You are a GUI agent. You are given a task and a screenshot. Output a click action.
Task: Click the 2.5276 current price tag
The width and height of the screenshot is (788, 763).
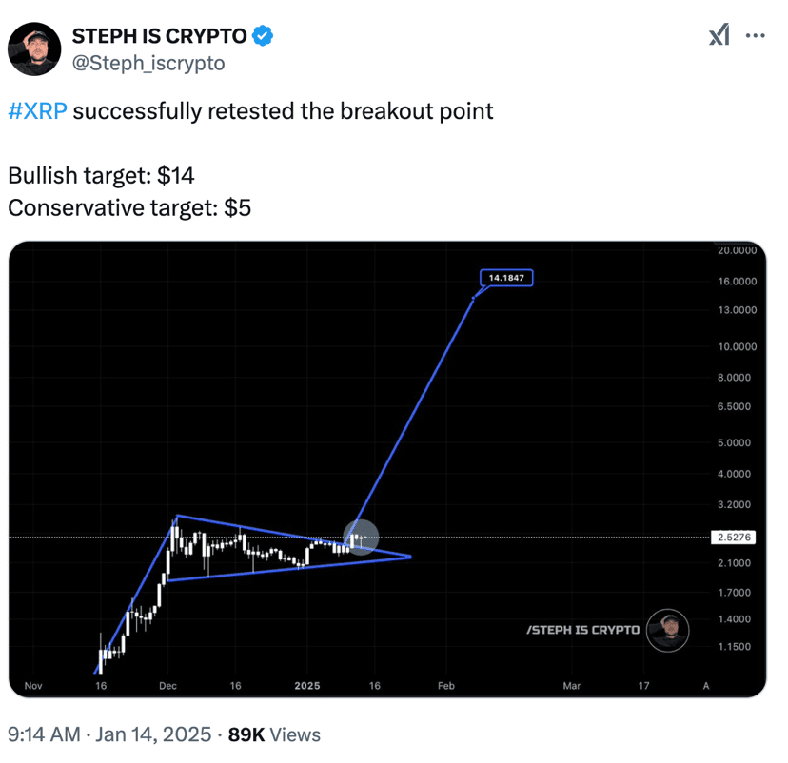click(736, 538)
